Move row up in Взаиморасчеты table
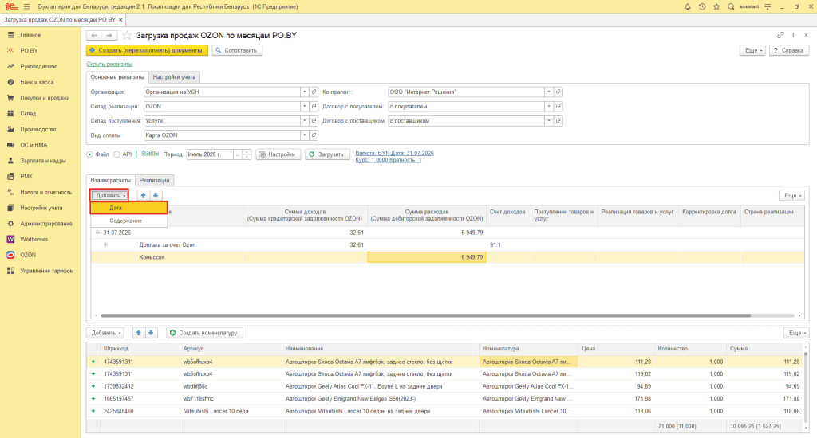Image resolution: width=817 pixels, height=438 pixels. pos(144,196)
